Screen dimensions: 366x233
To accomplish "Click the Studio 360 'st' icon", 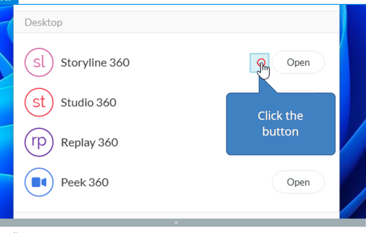I will point(39,102).
